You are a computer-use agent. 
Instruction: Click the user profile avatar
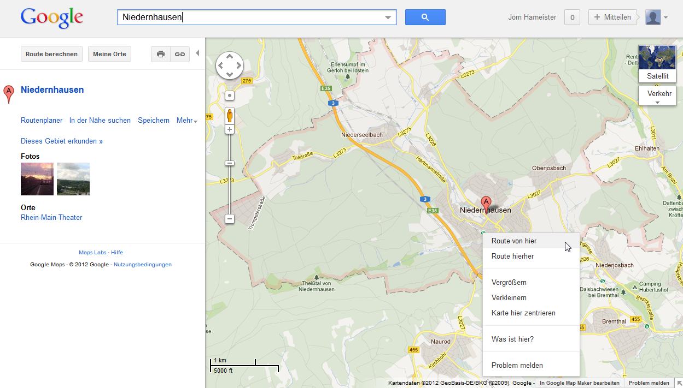click(x=653, y=17)
